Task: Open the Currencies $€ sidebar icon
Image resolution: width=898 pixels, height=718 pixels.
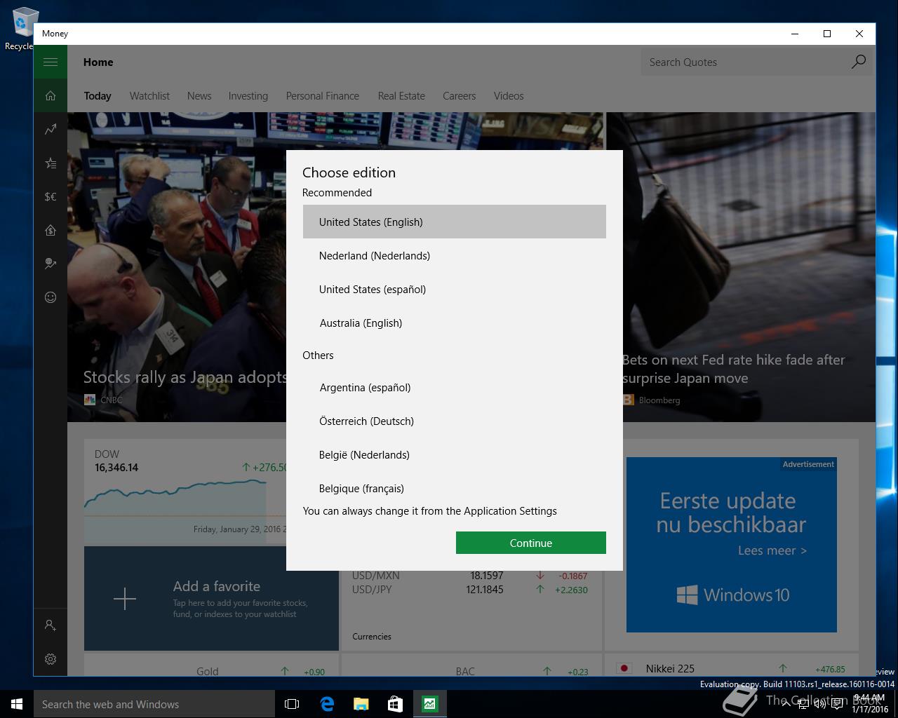Action: 51,197
